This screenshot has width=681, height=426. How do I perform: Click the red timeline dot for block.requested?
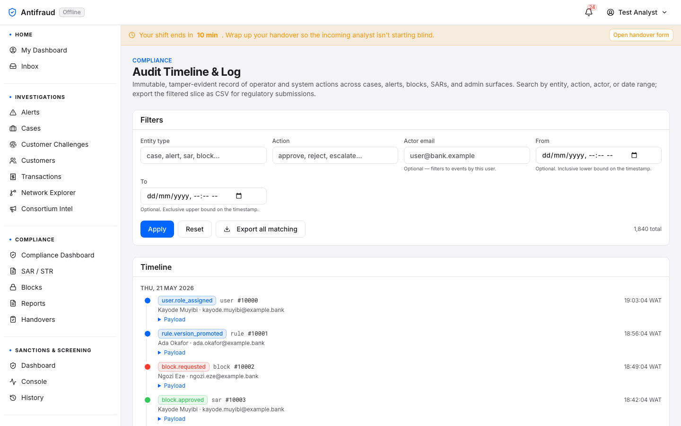(148, 367)
